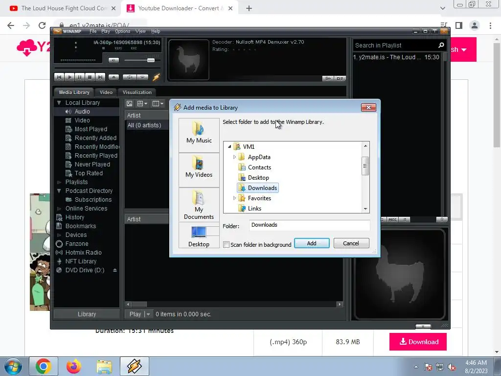Screen dimensions: 501x376
Task: Open the columns layout dropdown in Media Library
Action: click(x=158, y=104)
